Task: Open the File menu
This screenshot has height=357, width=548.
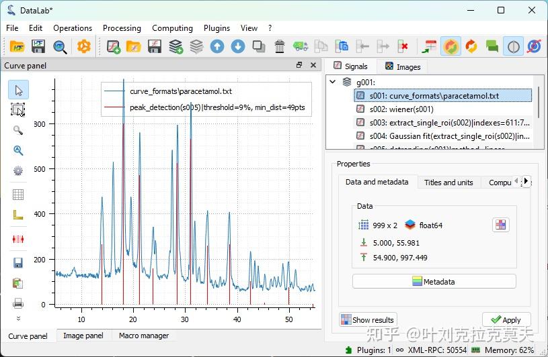Action: point(12,28)
